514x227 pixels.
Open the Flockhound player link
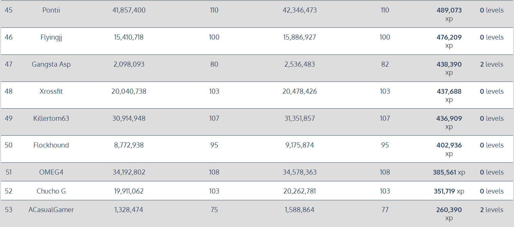[51, 145]
